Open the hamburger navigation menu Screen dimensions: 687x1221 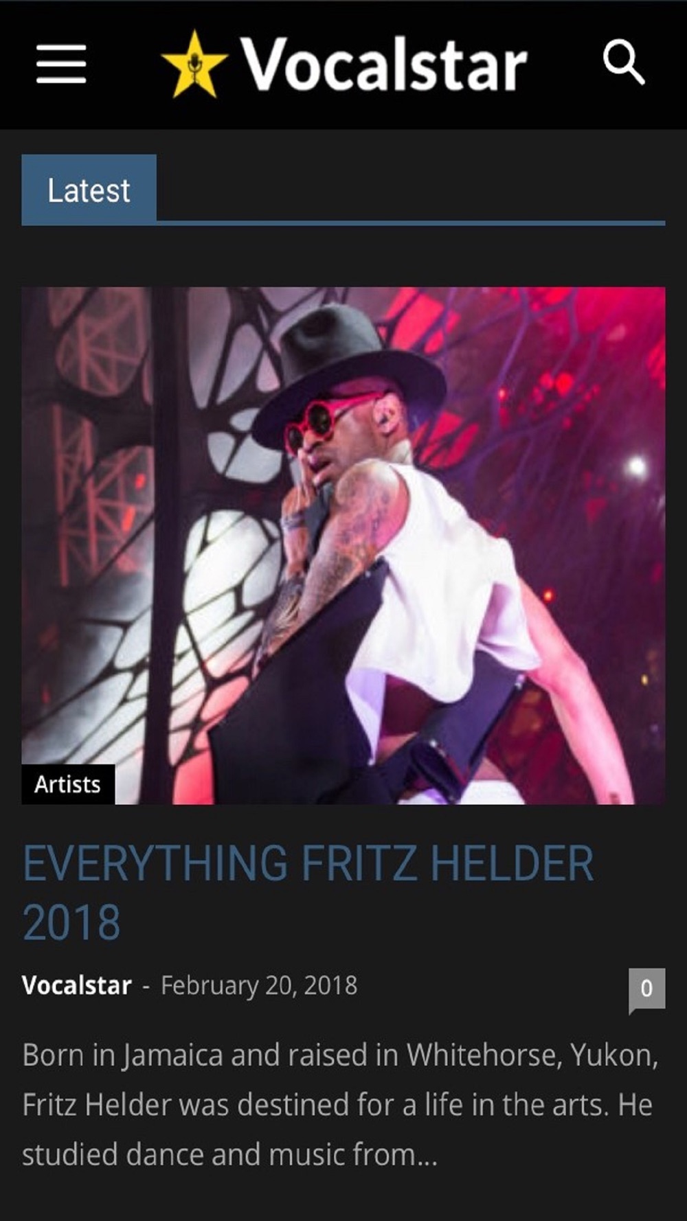click(x=61, y=64)
